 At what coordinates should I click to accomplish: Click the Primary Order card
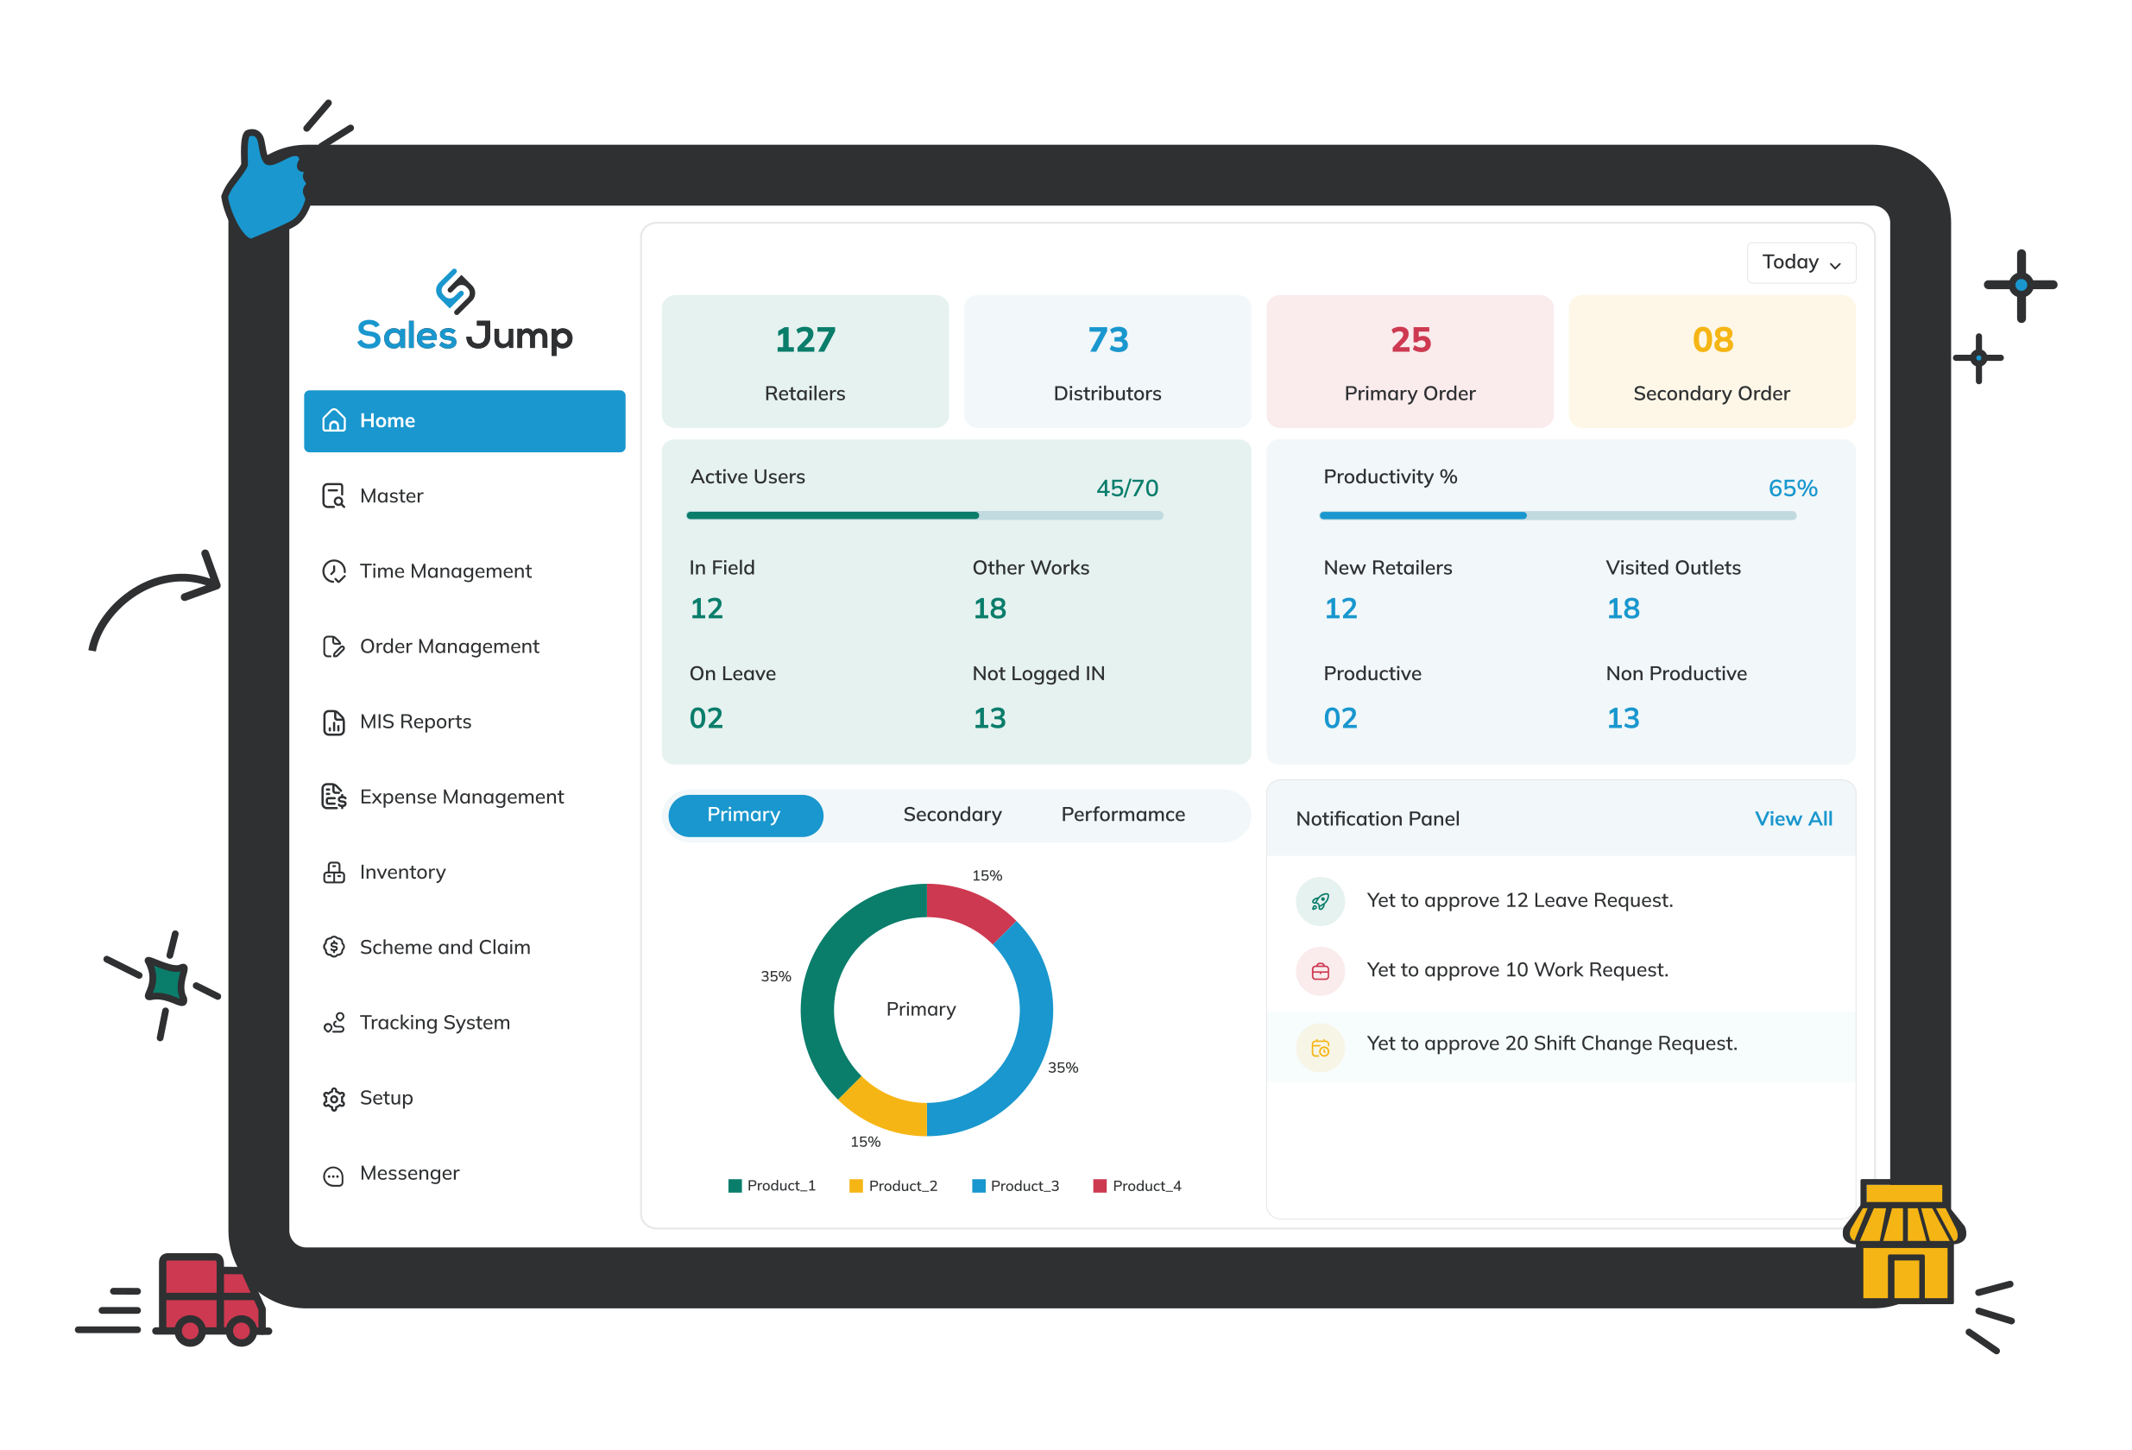pos(1409,362)
